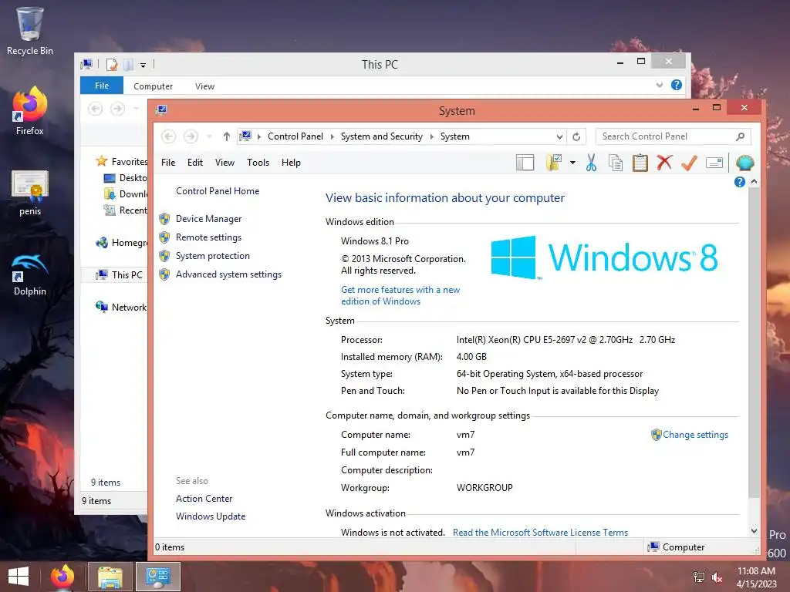Open the Windows Start button
Viewport: 790px width, 592px height.
click(x=19, y=577)
